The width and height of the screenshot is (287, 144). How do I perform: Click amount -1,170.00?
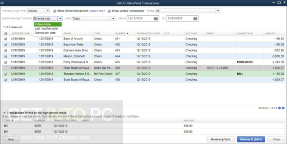[278, 74]
